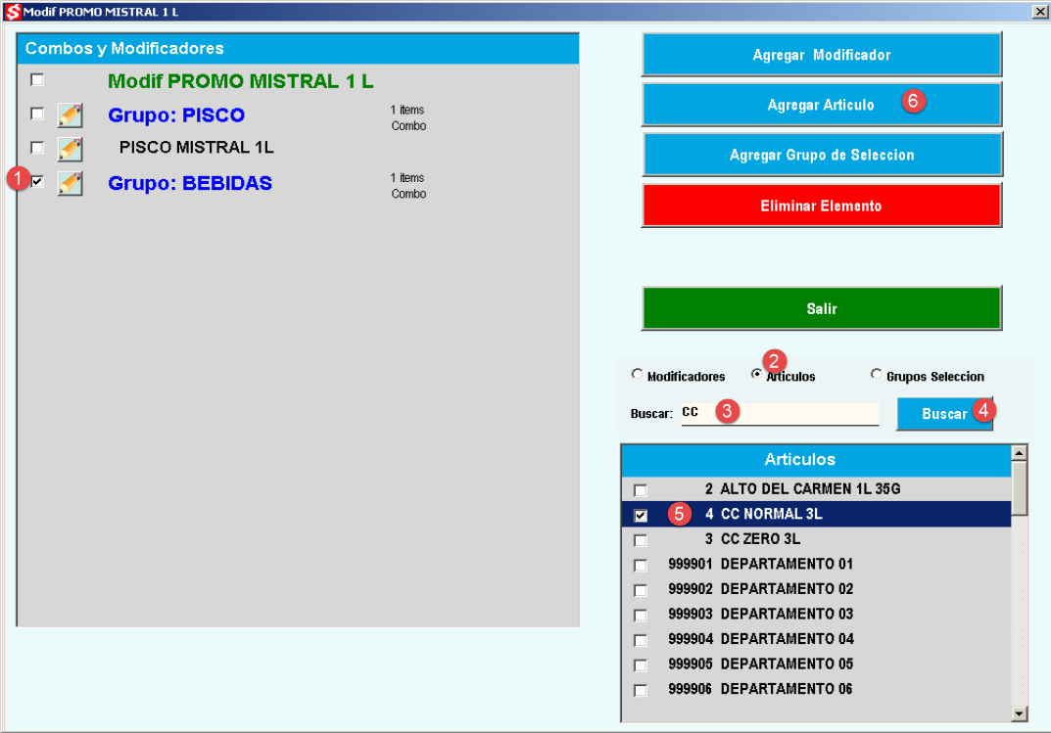The width and height of the screenshot is (1051, 733).
Task: Select the CC NORMAL 3L highlighted row
Action: point(815,514)
